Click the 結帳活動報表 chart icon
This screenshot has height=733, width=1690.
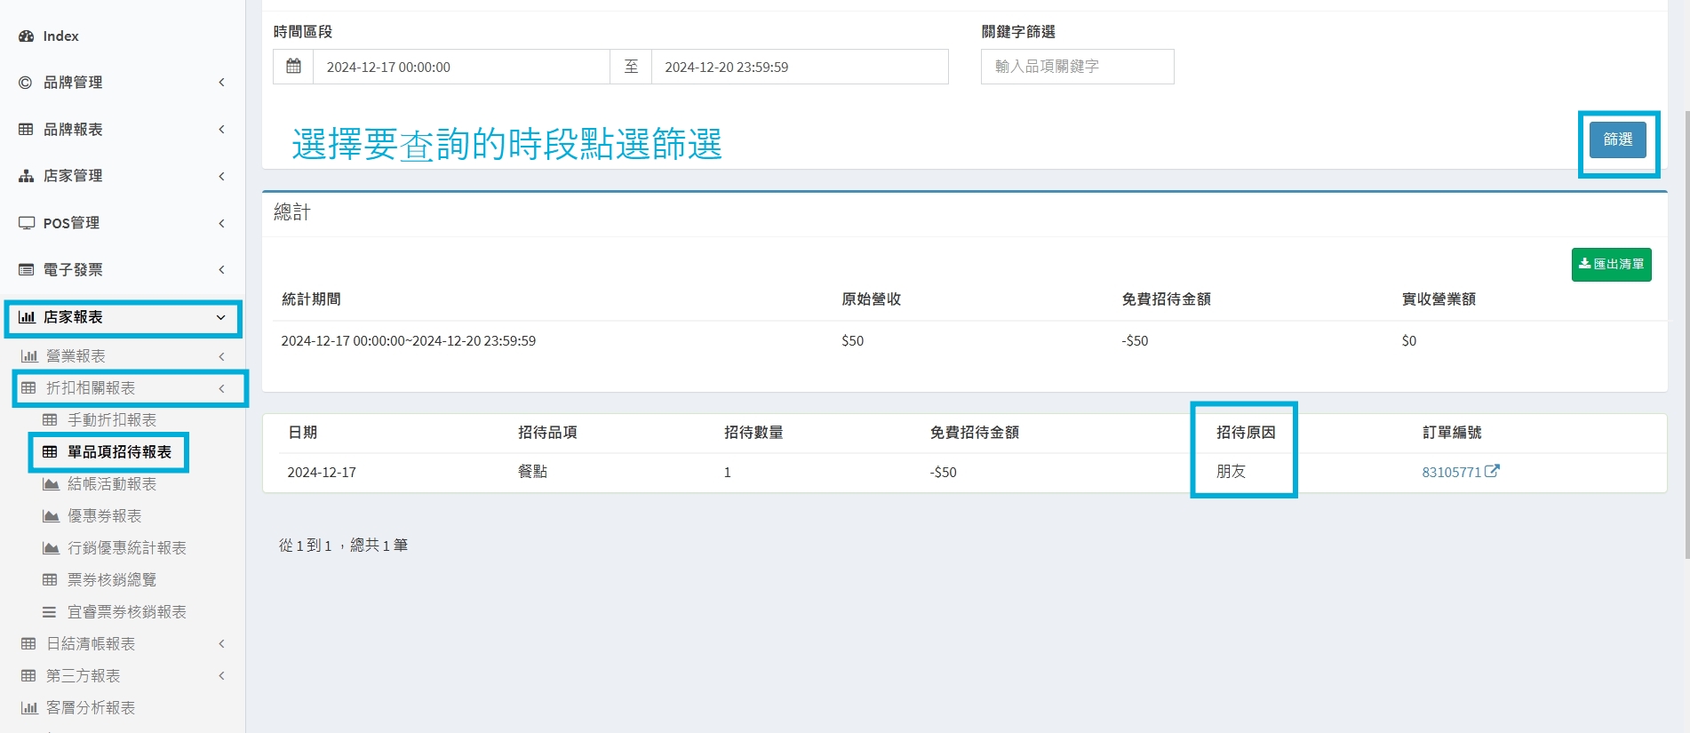(51, 484)
